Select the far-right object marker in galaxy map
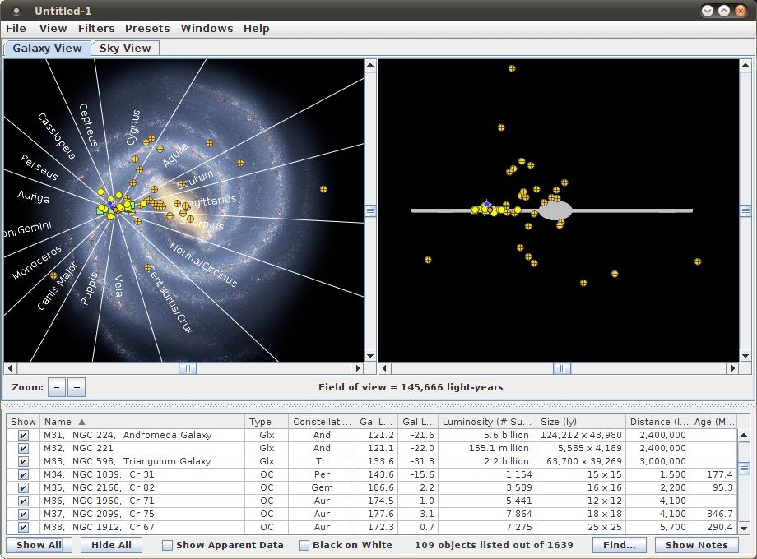The width and height of the screenshot is (757, 559). (323, 189)
